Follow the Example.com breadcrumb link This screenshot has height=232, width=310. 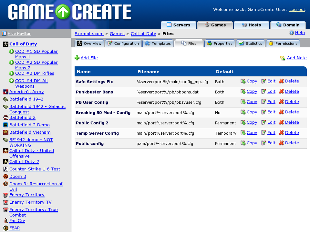click(89, 34)
